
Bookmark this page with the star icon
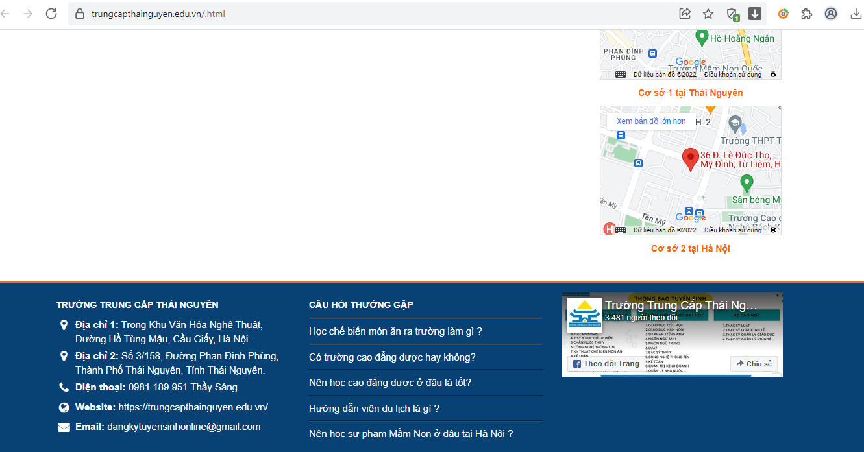[x=708, y=14]
